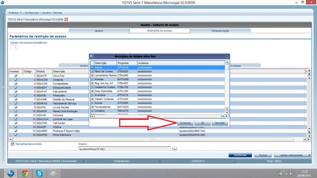
Task: Page down the modules grid with double-arrow icon
Action: coord(309,133)
